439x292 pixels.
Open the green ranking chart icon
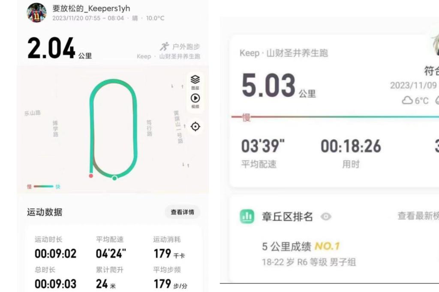[x=247, y=217]
